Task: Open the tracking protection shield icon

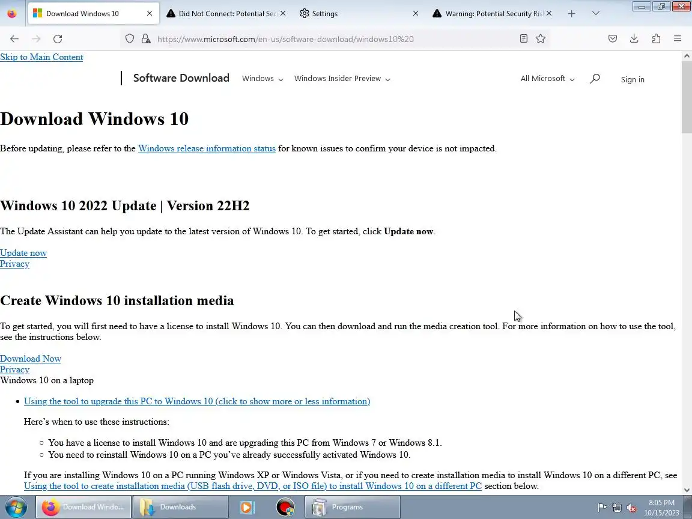Action: (x=129, y=39)
